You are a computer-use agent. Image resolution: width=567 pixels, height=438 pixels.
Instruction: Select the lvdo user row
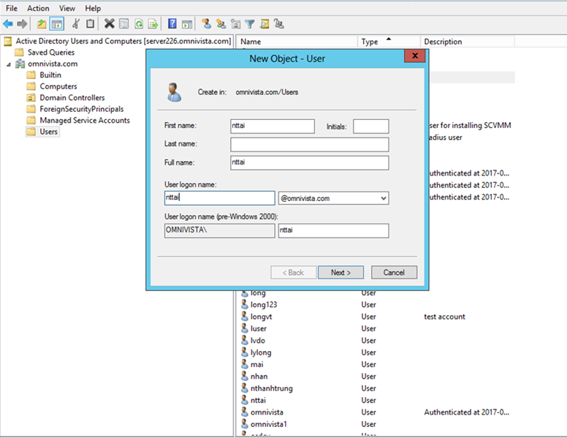click(376, 340)
